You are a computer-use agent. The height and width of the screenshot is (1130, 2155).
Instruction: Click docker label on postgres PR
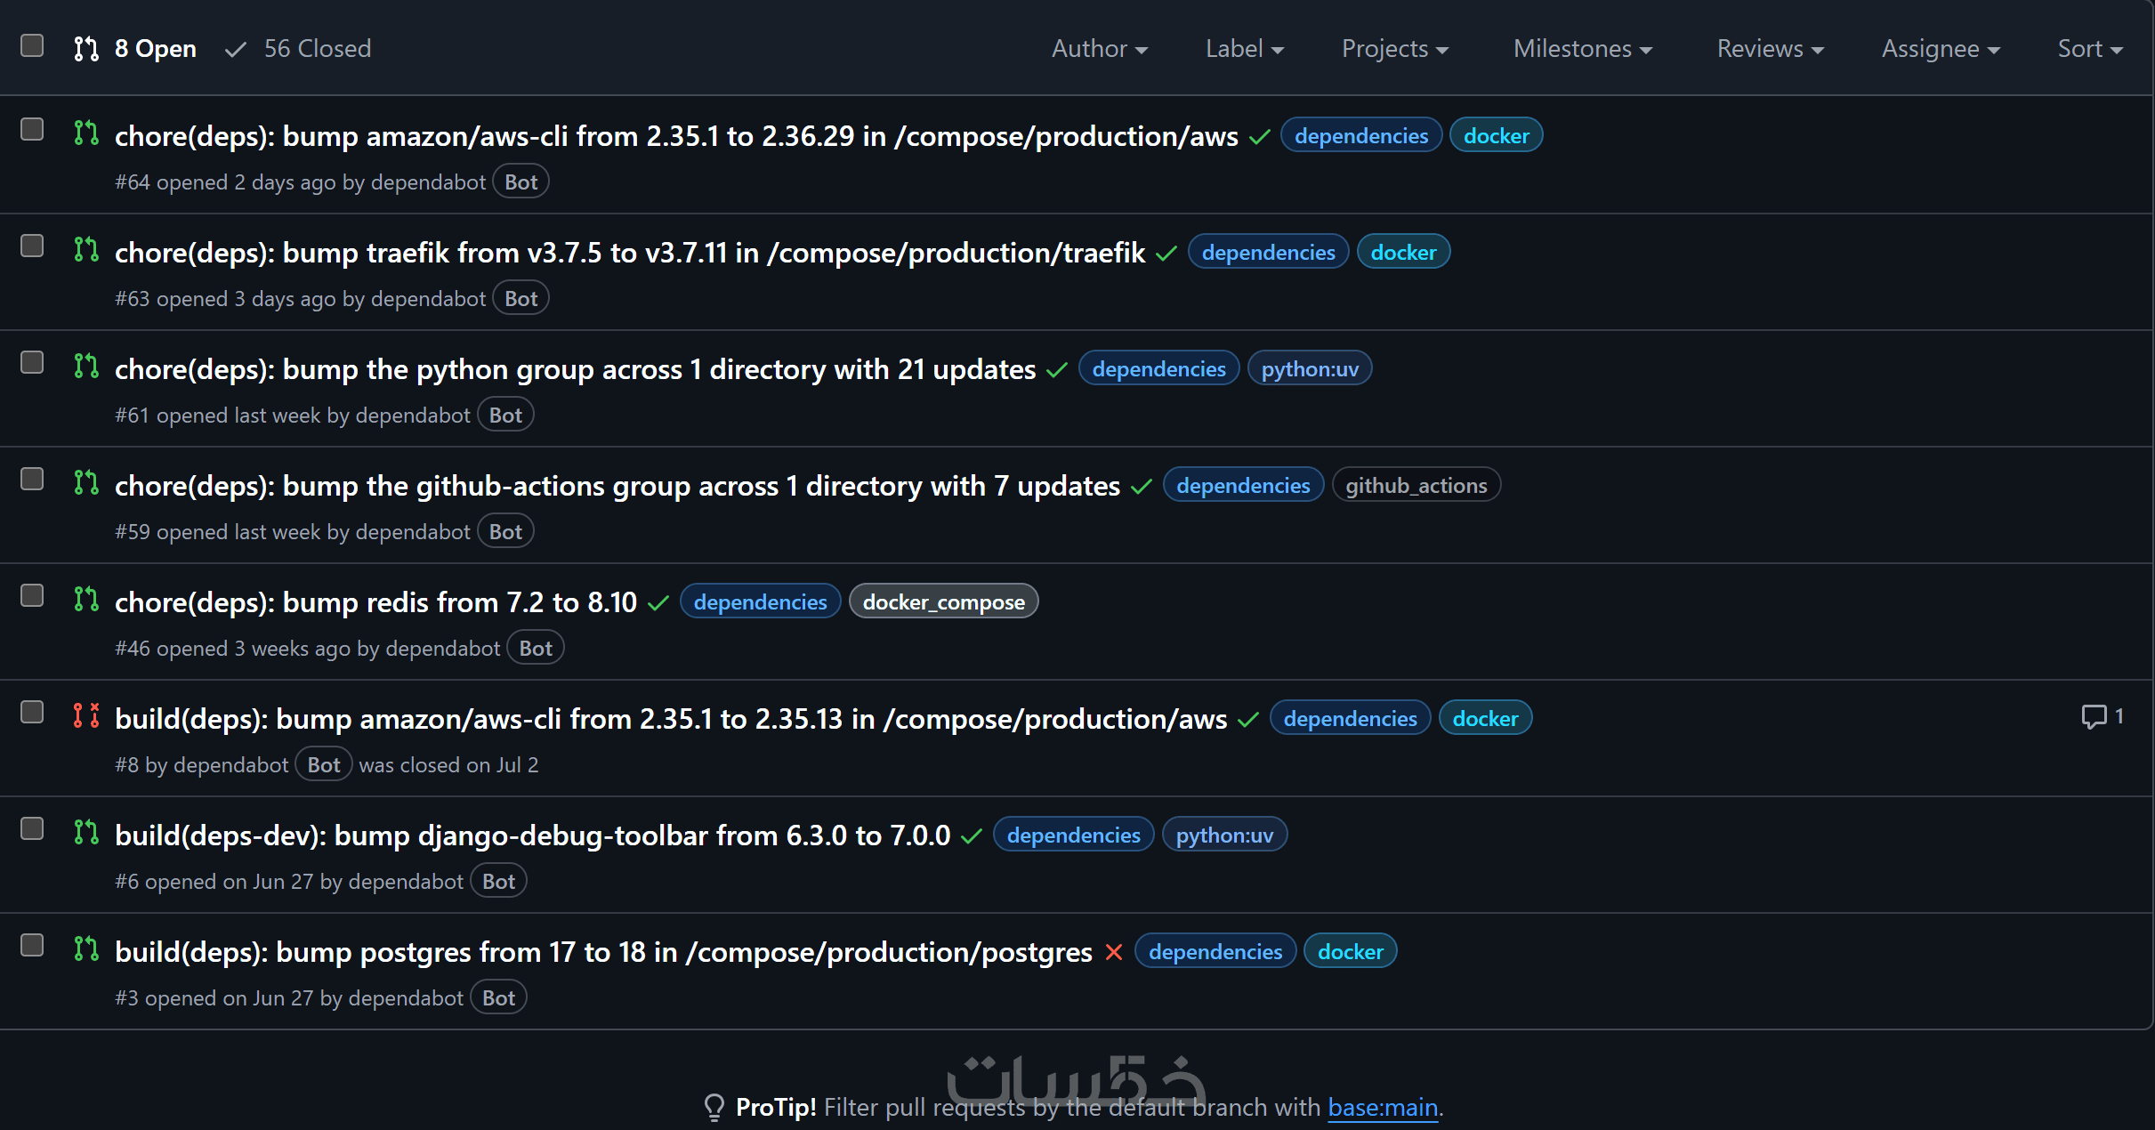tap(1350, 951)
